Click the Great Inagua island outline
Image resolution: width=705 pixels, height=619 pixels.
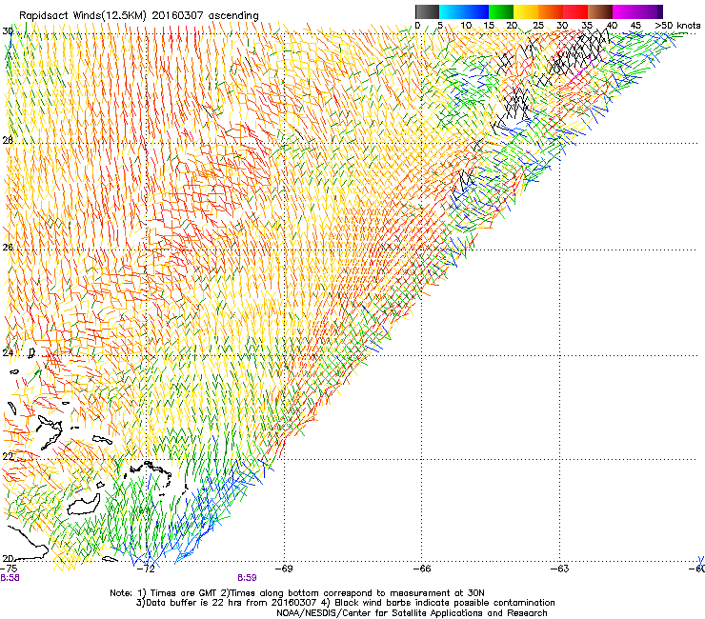tap(84, 505)
